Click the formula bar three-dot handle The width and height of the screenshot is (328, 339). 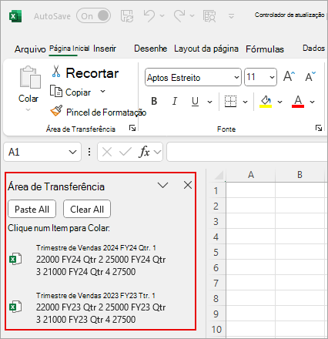(x=89, y=152)
